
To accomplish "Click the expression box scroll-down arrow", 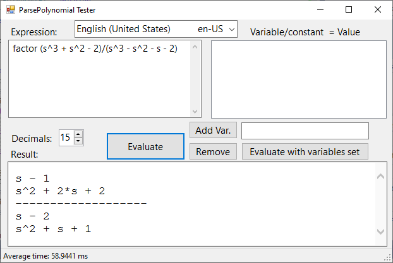I will (x=195, y=112).
